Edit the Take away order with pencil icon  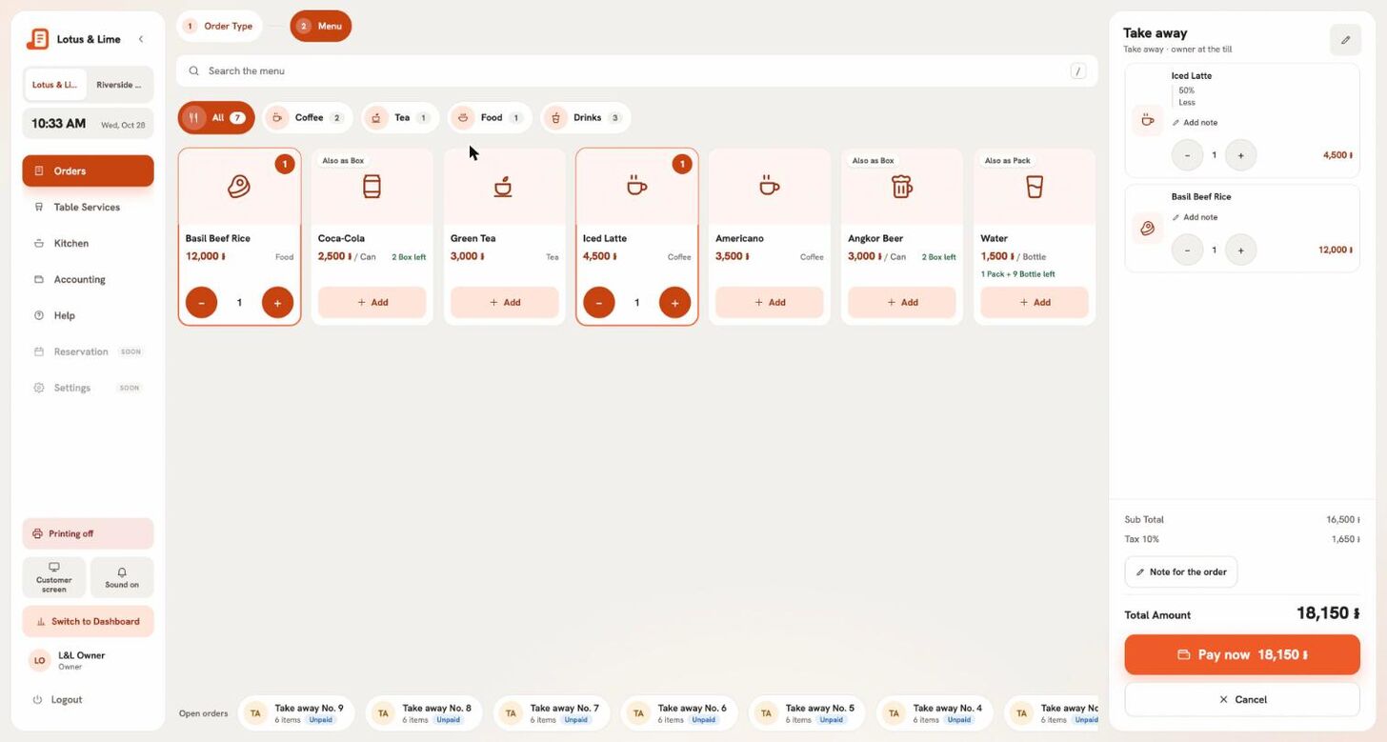coord(1345,40)
